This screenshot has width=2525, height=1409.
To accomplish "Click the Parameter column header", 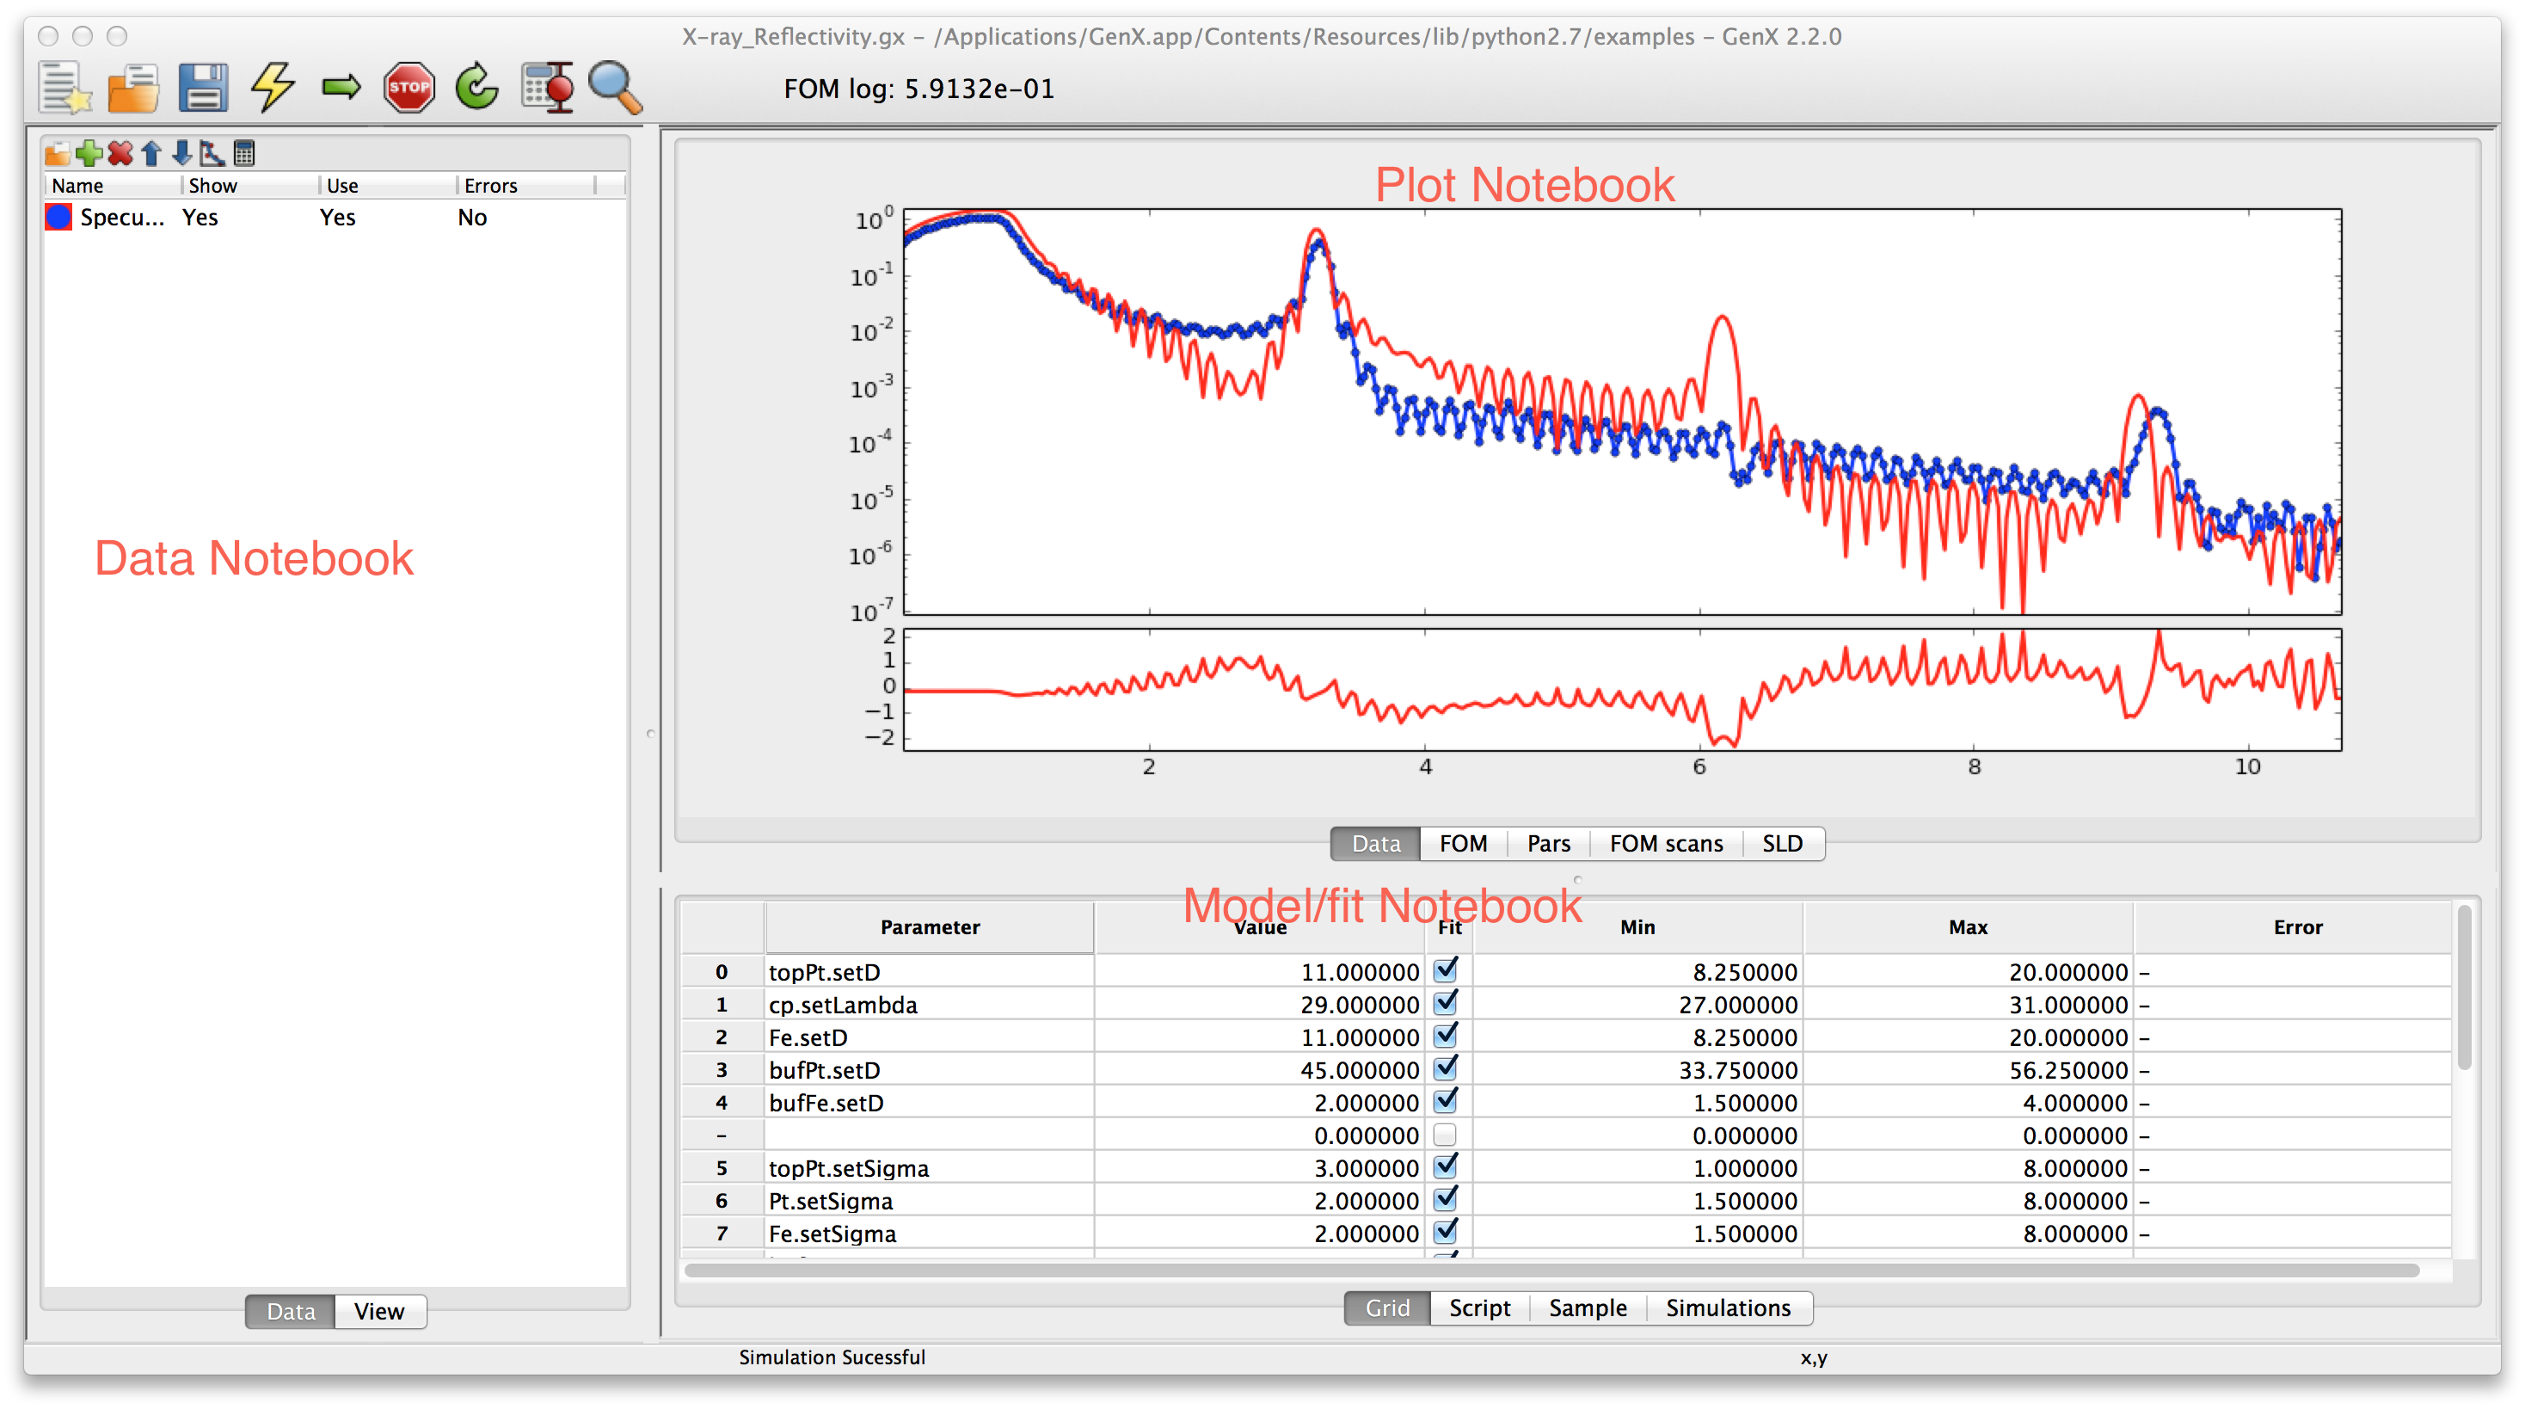I will pos(929,927).
